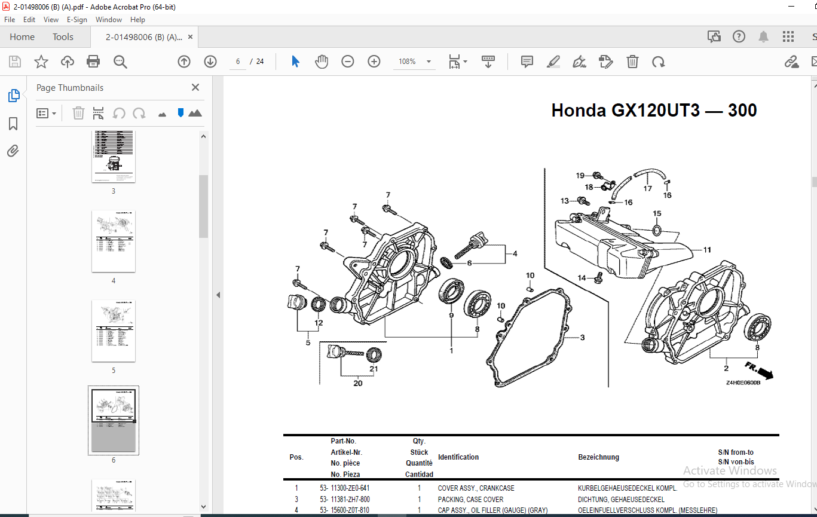Open the Help menu
The height and width of the screenshot is (517, 817).
click(x=137, y=20)
